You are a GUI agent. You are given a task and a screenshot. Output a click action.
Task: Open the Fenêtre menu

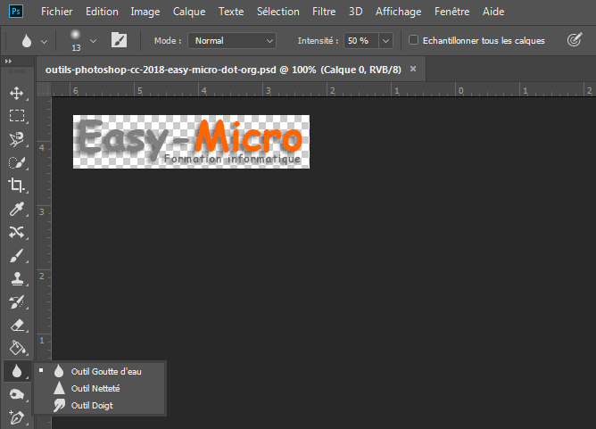452,12
